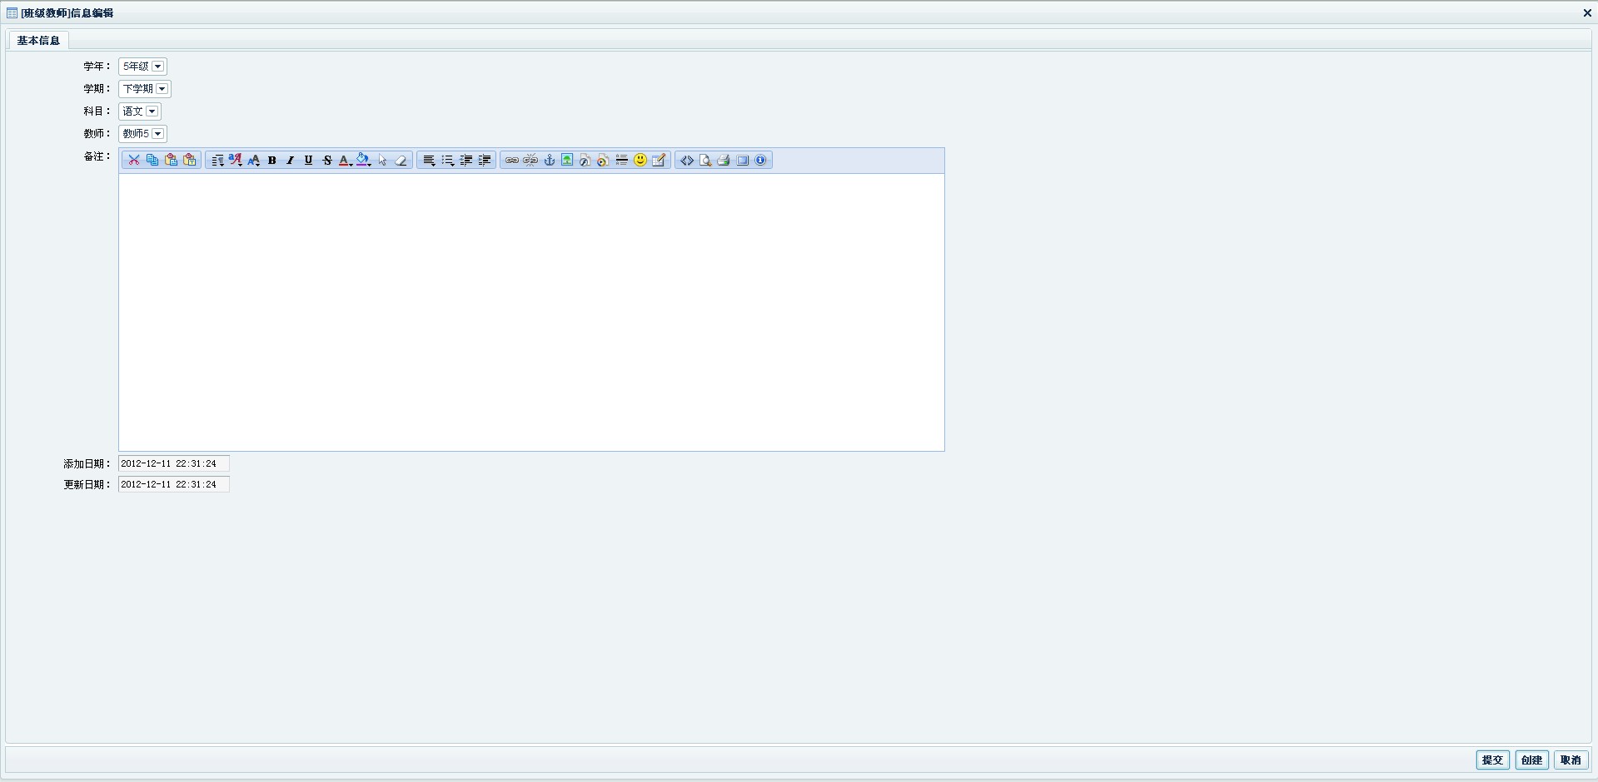Click the 添加日期 date field
Viewport: 1598px width, 782px height.
[x=173, y=463]
